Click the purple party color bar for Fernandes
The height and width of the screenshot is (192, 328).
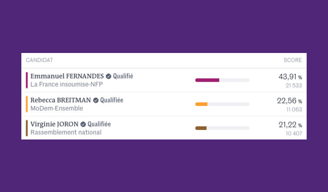click(27, 80)
